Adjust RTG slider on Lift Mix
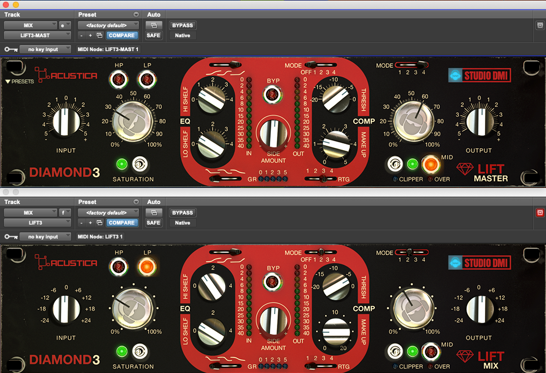 tap(320, 366)
